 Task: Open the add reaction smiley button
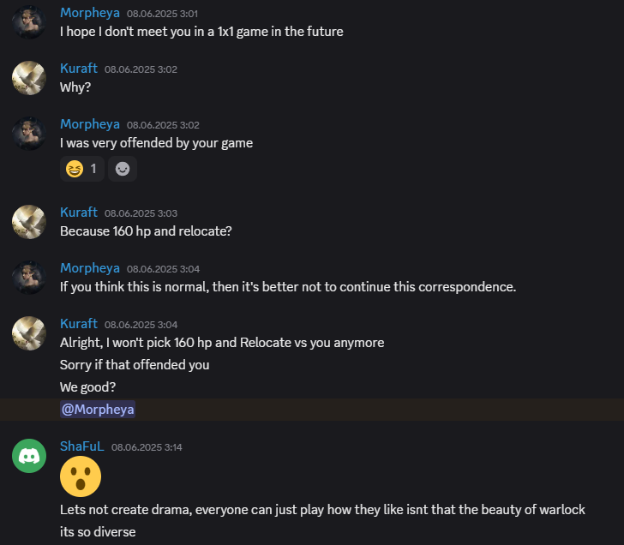(123, 169)
